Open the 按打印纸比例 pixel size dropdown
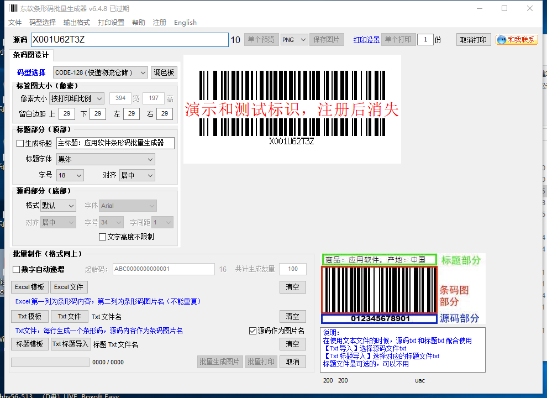Image resolution: width=547 pixels, height=398 pixels. 77,99
